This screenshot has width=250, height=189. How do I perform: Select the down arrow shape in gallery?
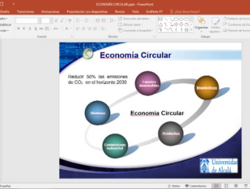click(181, 24)
